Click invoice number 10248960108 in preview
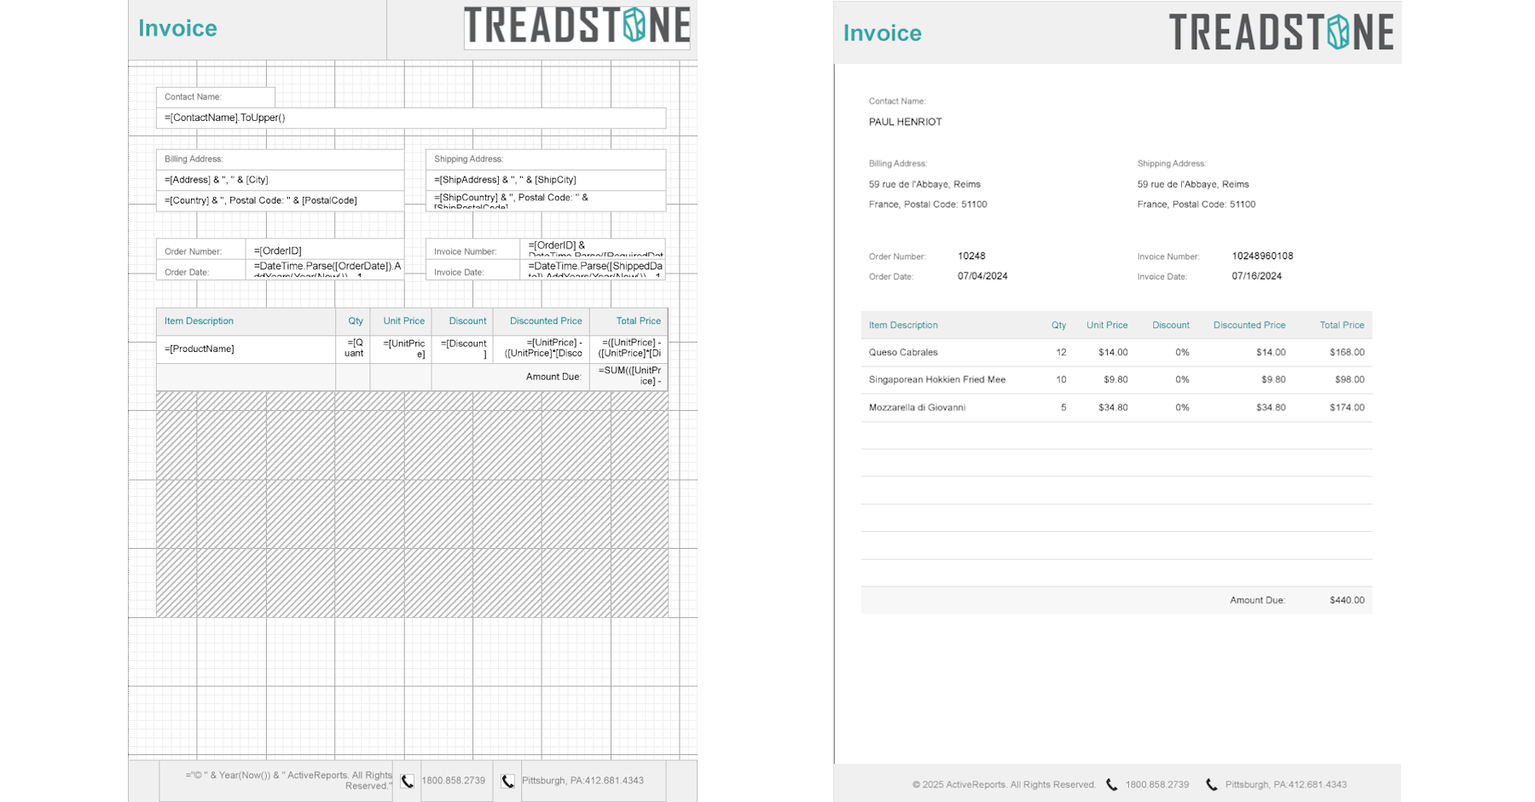Image resolution: width=1535 pixels, height=802 pixels. [x=1262, y=256]
